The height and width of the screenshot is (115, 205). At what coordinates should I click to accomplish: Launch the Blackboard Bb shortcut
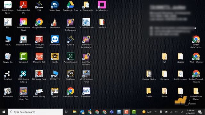[70, 75]
